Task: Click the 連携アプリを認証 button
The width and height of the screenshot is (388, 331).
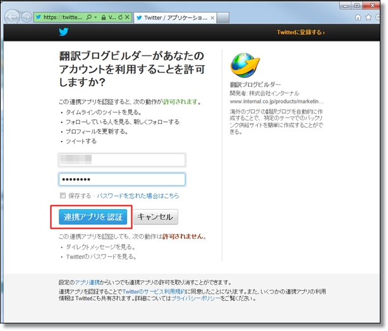Action: tap(92, 217)
